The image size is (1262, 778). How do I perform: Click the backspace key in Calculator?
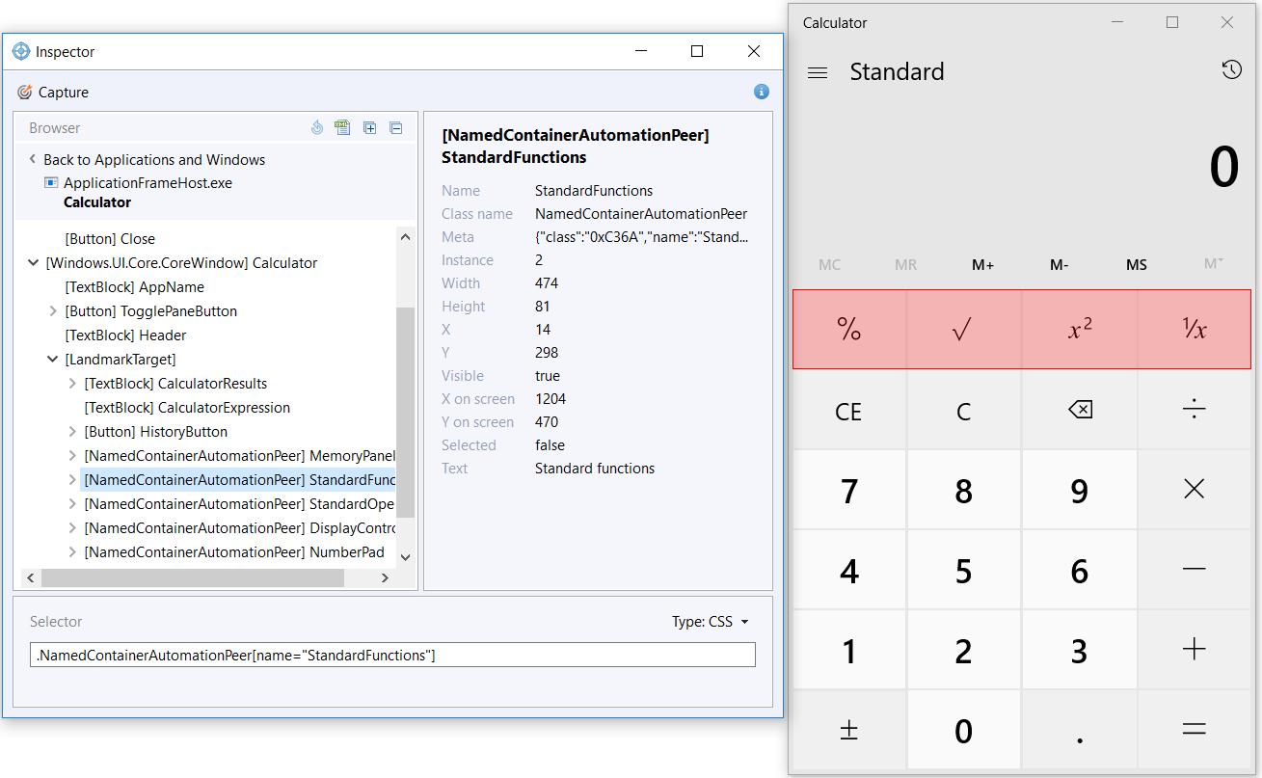pyautogui.click(x=1080, y=411)
